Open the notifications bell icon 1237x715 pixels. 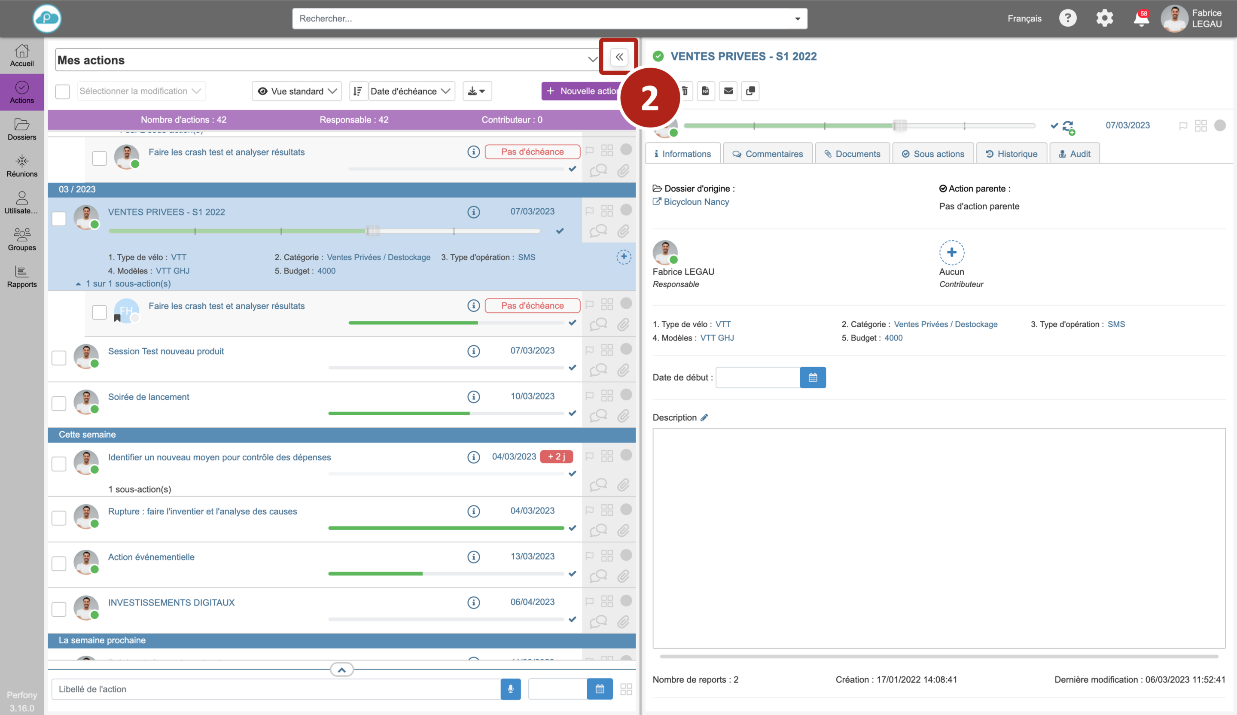click(1141, 18)
